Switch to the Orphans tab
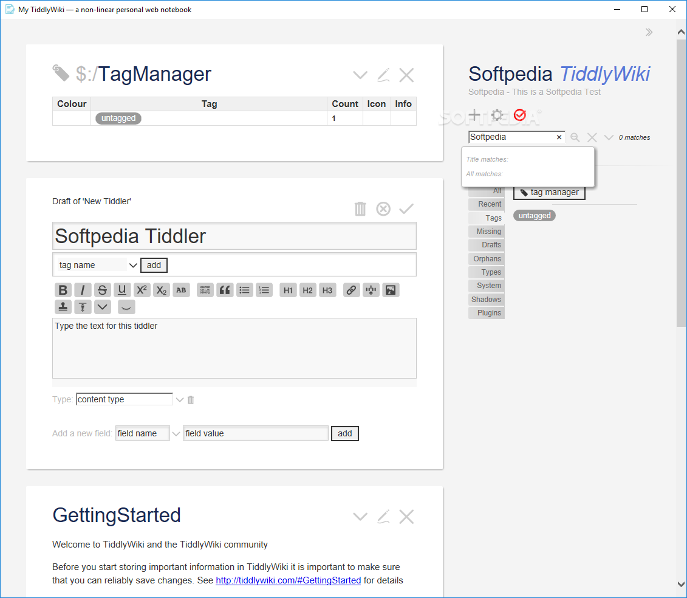 [487, 259]
